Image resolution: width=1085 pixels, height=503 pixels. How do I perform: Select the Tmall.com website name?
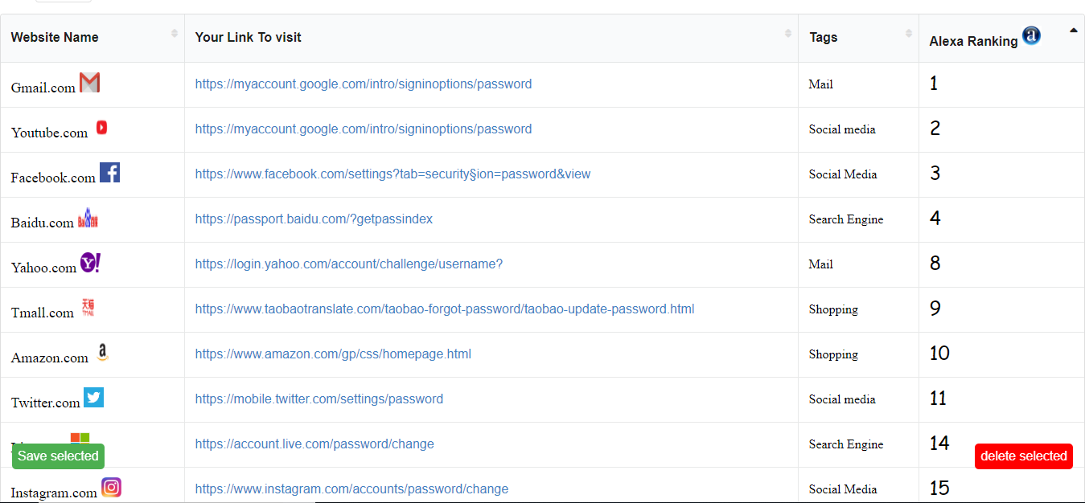click(43, 313)
